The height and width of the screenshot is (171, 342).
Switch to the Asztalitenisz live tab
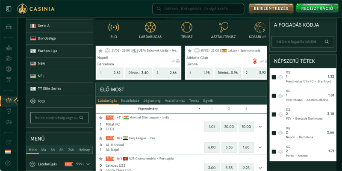(175, 100)
